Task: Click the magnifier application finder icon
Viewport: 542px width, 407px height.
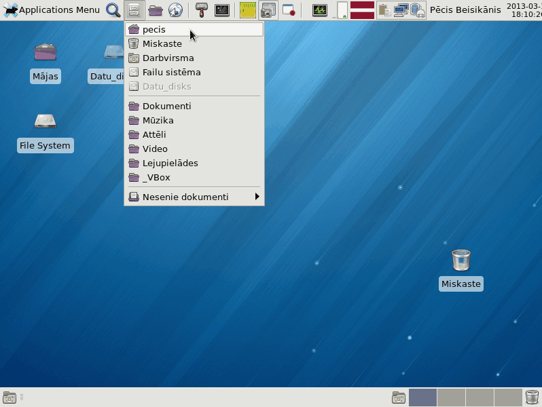Action: [x=113, y=10]
